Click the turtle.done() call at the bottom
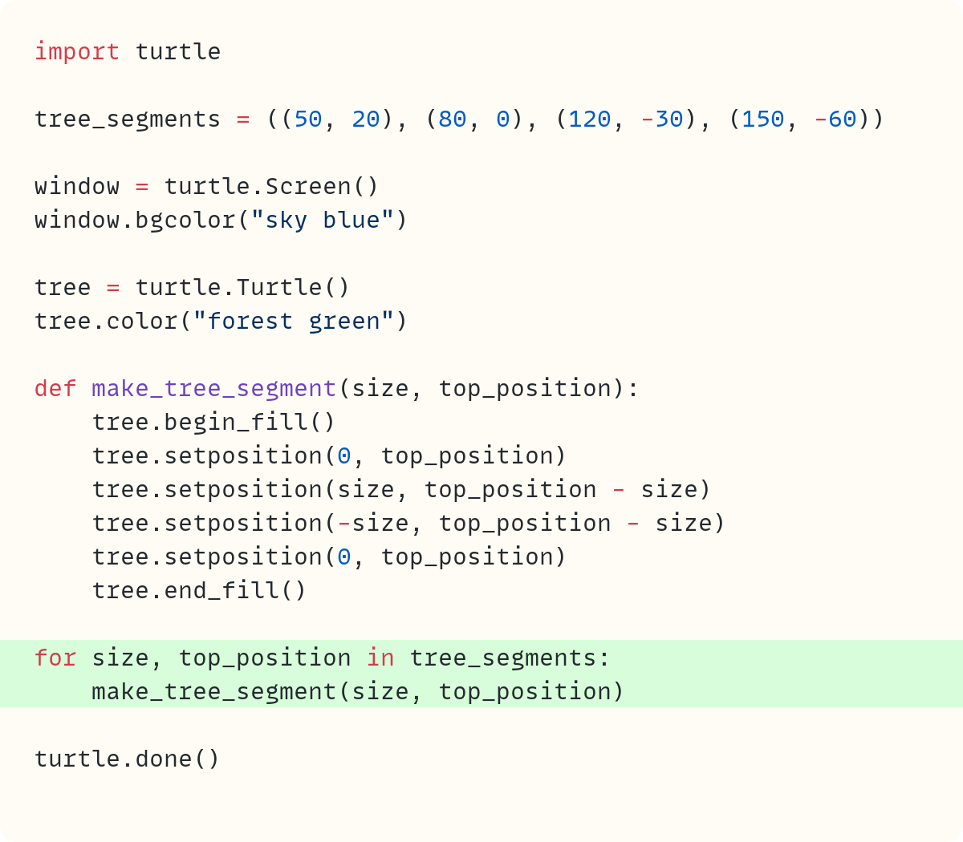 [127, 759]
